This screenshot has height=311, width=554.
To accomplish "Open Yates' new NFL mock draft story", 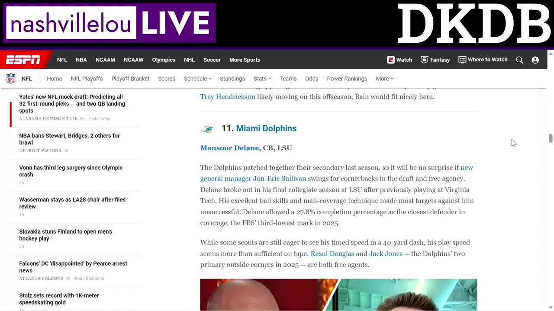I will pos(72,104).
